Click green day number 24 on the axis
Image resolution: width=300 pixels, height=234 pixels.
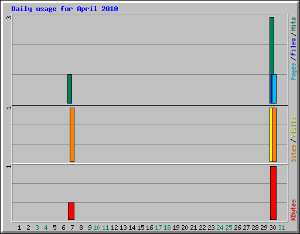[220, 228]
